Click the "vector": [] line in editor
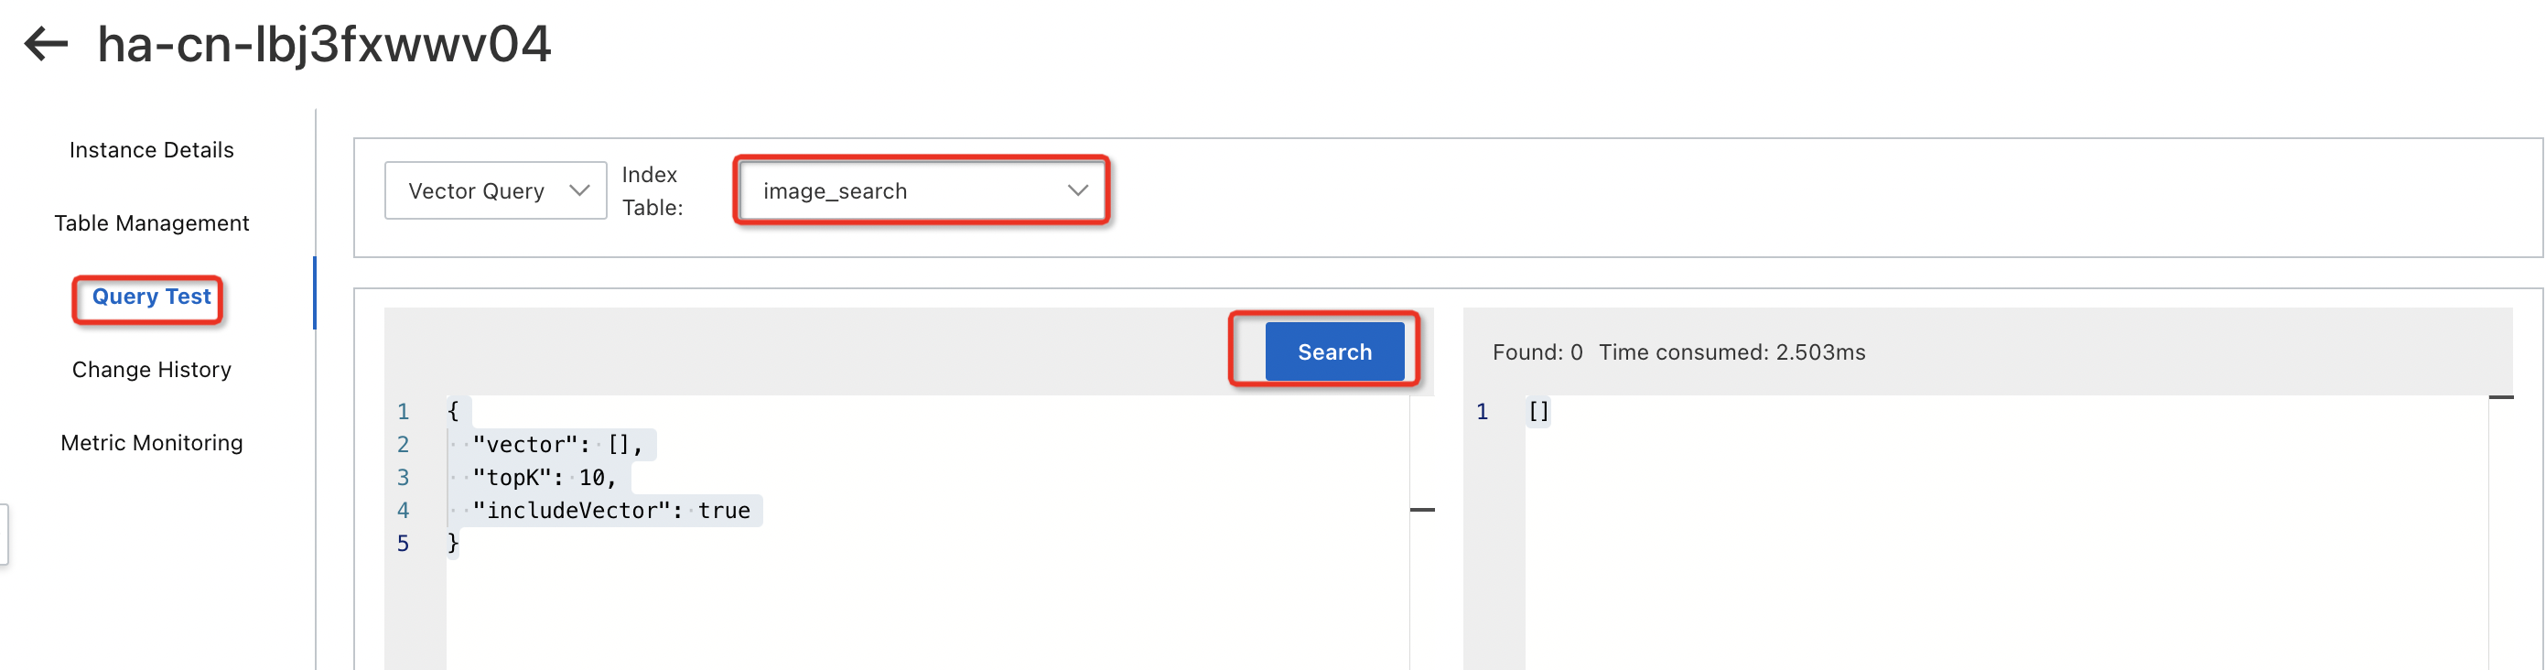This screenshot has width=2546, height=670. (557, 445)
